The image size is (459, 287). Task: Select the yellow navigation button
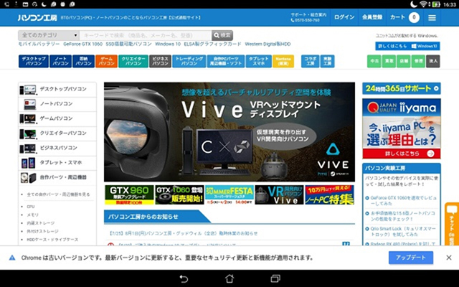(283, 61)
